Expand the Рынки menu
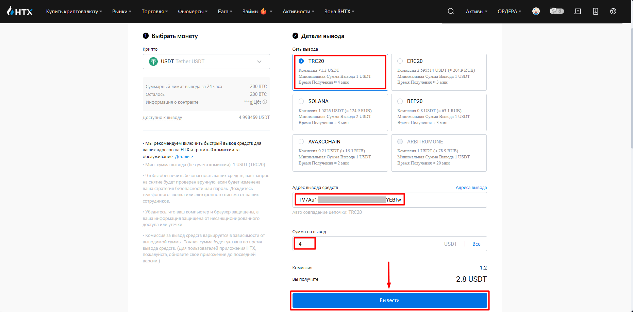Viewport: 633px width, 312px height. click(x=122, y=12)
